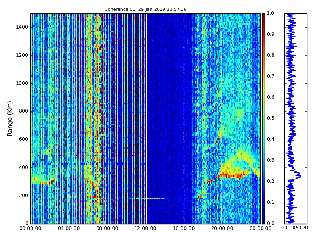Click the 12:00:00 time axis label

coord(145,229)
